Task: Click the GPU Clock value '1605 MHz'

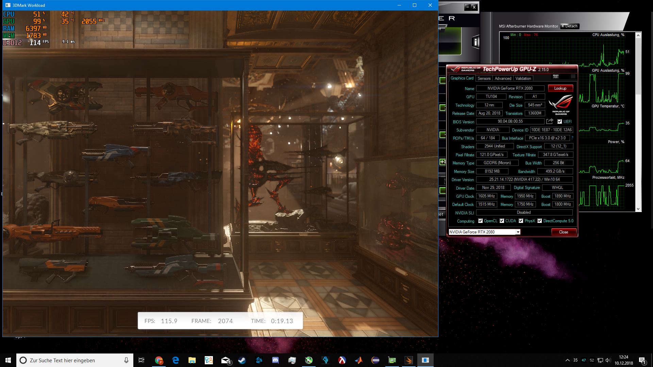Action: pyautogui.click(x=486, y=196)
